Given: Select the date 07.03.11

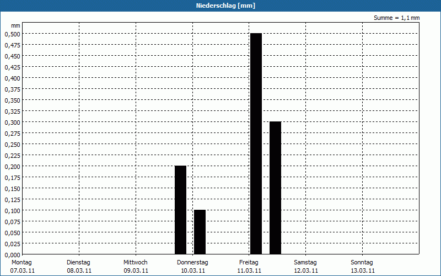Looking at the screenshot, I should click(23, 271).
